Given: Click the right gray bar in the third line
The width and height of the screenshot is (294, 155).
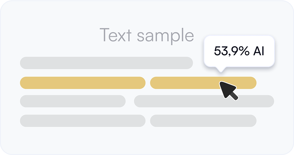Looking at the screenshot, I should pos(204,101).
